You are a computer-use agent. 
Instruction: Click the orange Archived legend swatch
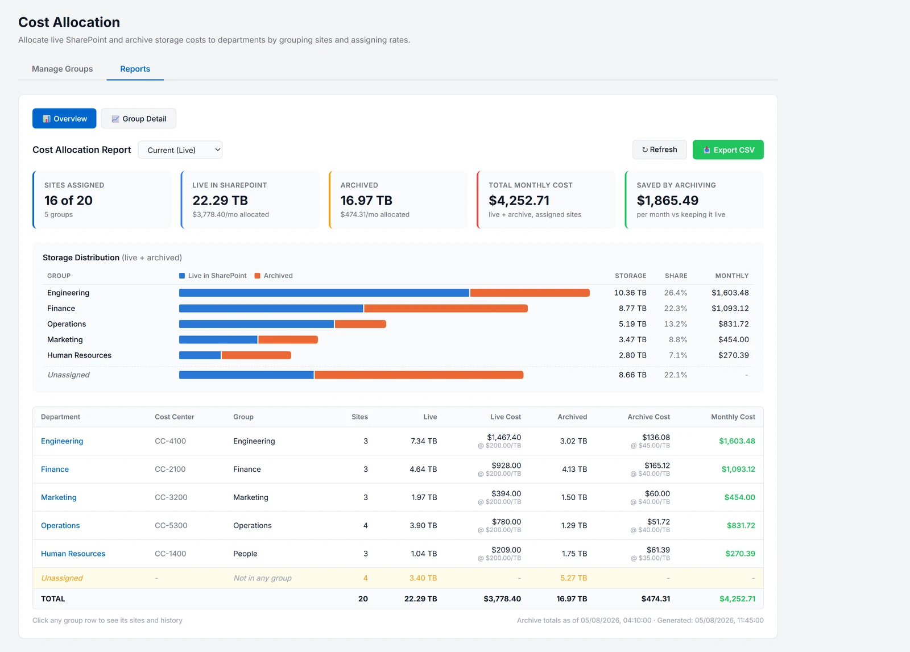[x=257, y=276]
